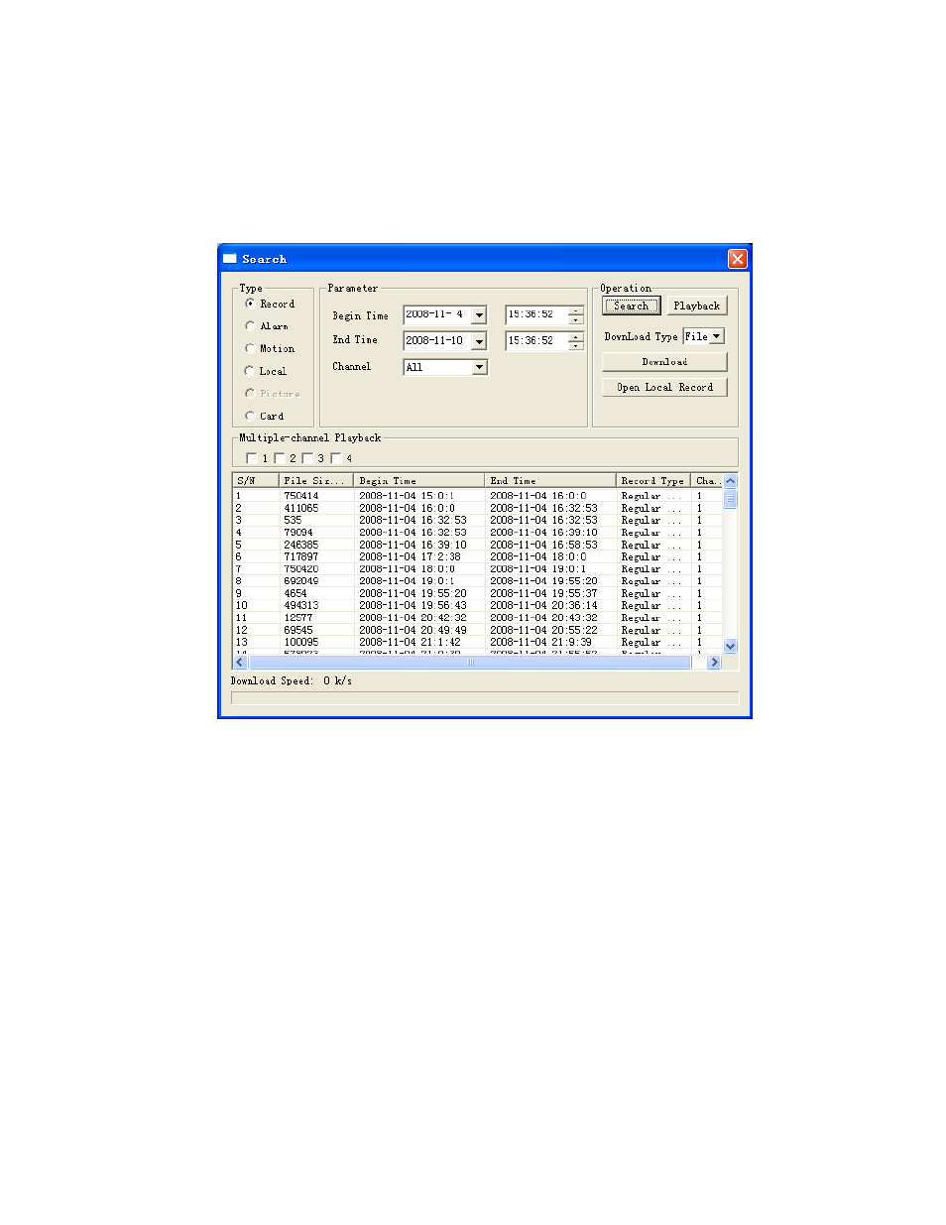This screenshot has height=1225, width=946.
Task: Enable channel 2 for multiple-channel playback
Action: (x=280, y=458)
